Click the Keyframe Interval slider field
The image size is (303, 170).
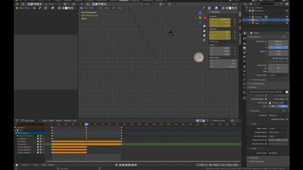pyautogui.click(x=278, y=140)
